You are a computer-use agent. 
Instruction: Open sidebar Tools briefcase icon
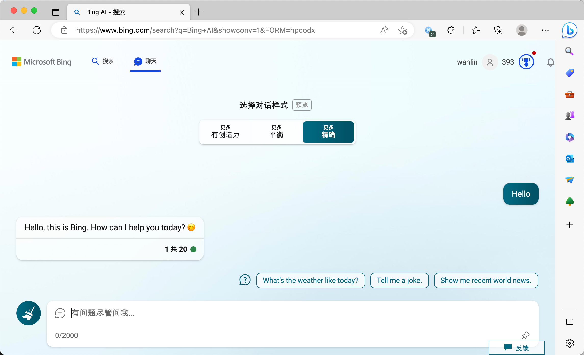[x=569, y=95]
